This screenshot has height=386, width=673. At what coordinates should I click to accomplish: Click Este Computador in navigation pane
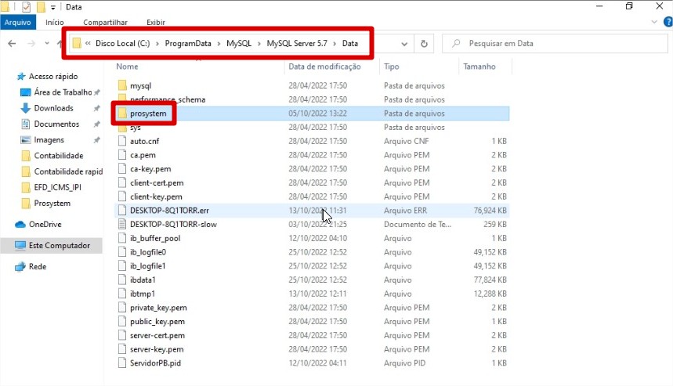[59, 245]
